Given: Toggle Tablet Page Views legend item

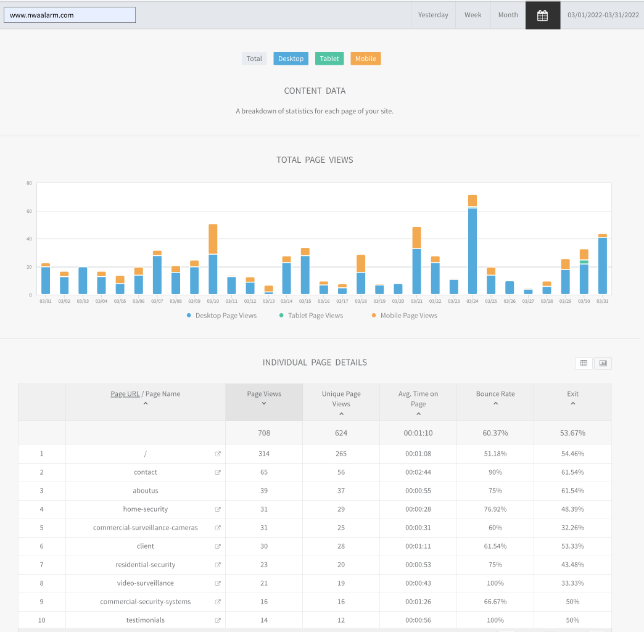Looking at the screenshot, I should point(310,316).
